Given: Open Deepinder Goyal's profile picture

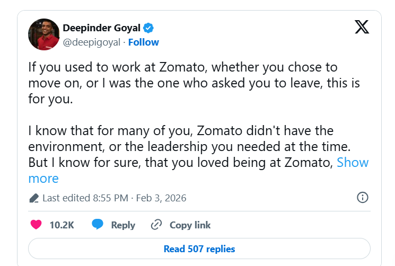Looking at the screenshot, I should coord(43,34).
